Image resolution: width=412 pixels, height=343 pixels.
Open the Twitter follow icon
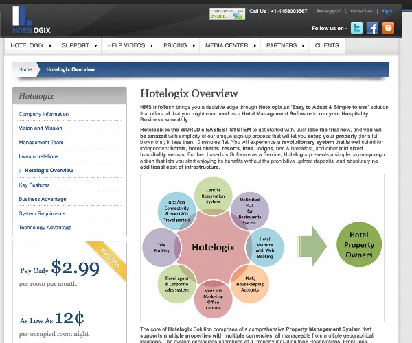click(x=356, y=28)
